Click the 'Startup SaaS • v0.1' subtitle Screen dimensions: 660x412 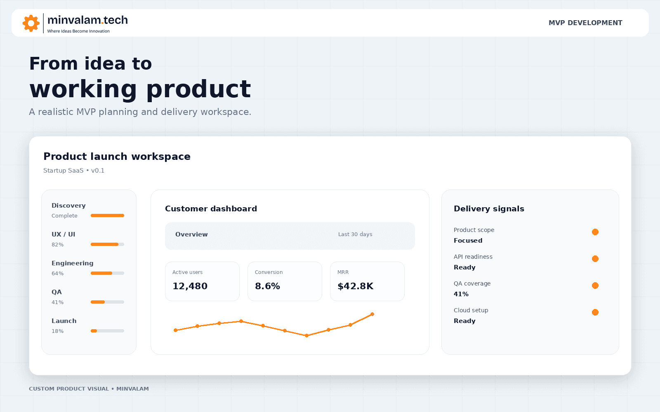74,171
